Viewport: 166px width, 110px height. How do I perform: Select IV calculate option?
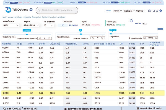pos(63,25)
